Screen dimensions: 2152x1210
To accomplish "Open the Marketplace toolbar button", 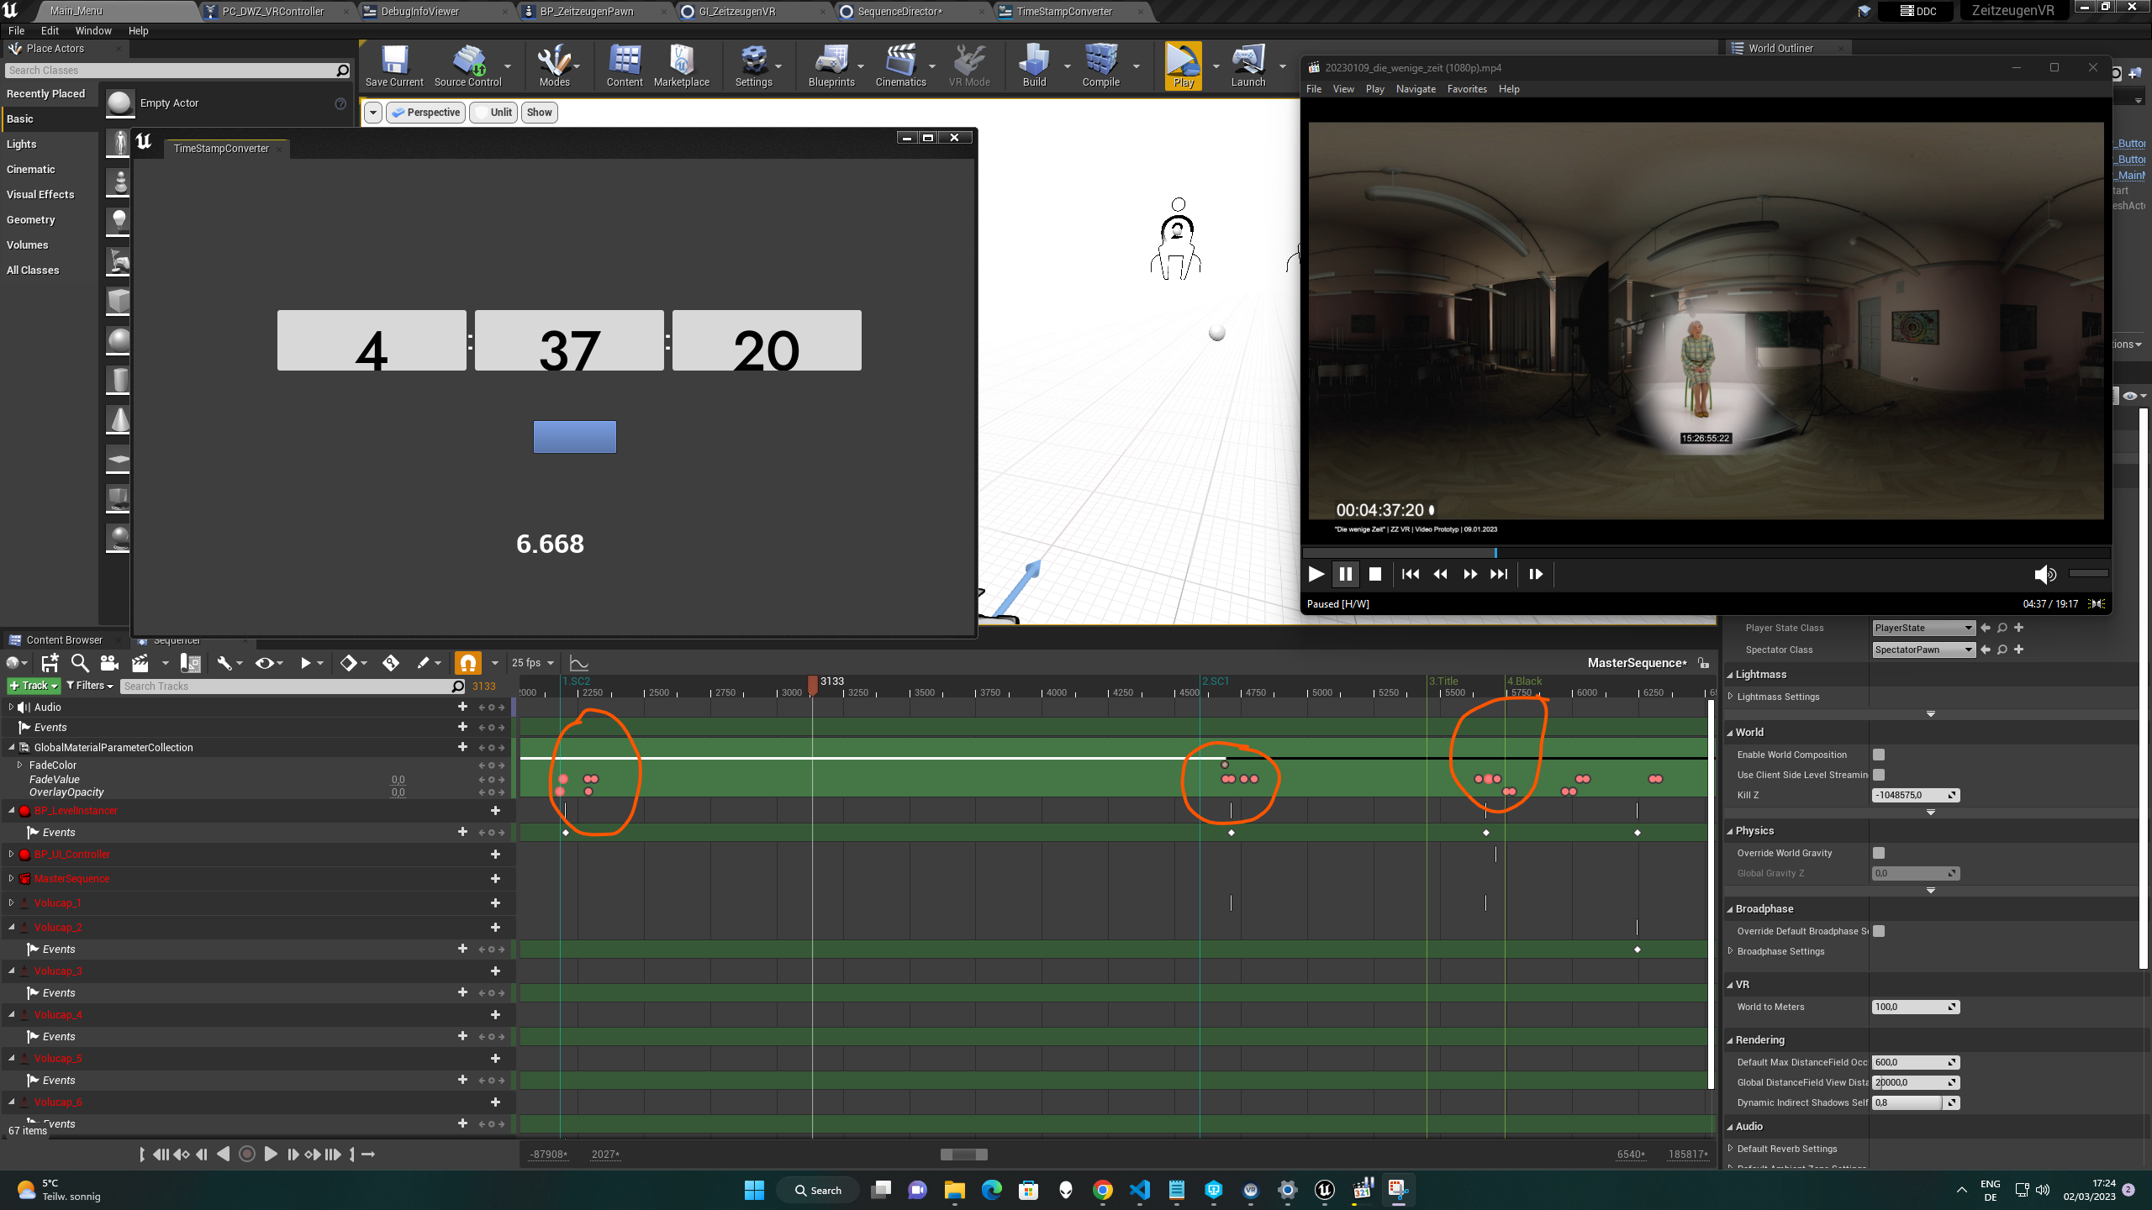I will tap(682, 66).
